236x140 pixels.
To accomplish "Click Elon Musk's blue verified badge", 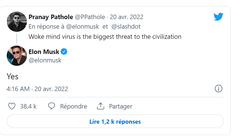I will 64,52.
